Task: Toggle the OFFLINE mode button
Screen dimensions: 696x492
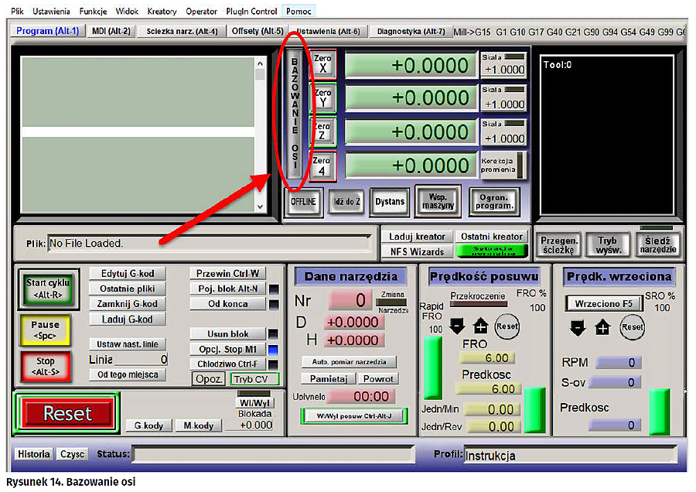Action: [x=303, y=201]
